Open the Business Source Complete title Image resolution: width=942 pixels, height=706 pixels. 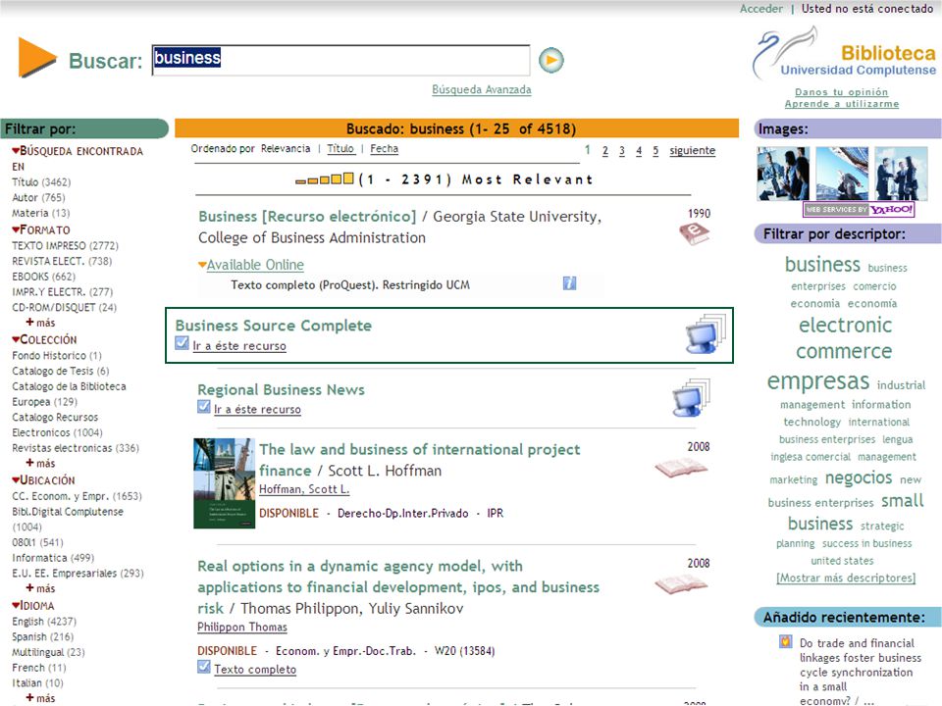coord(274,326)
